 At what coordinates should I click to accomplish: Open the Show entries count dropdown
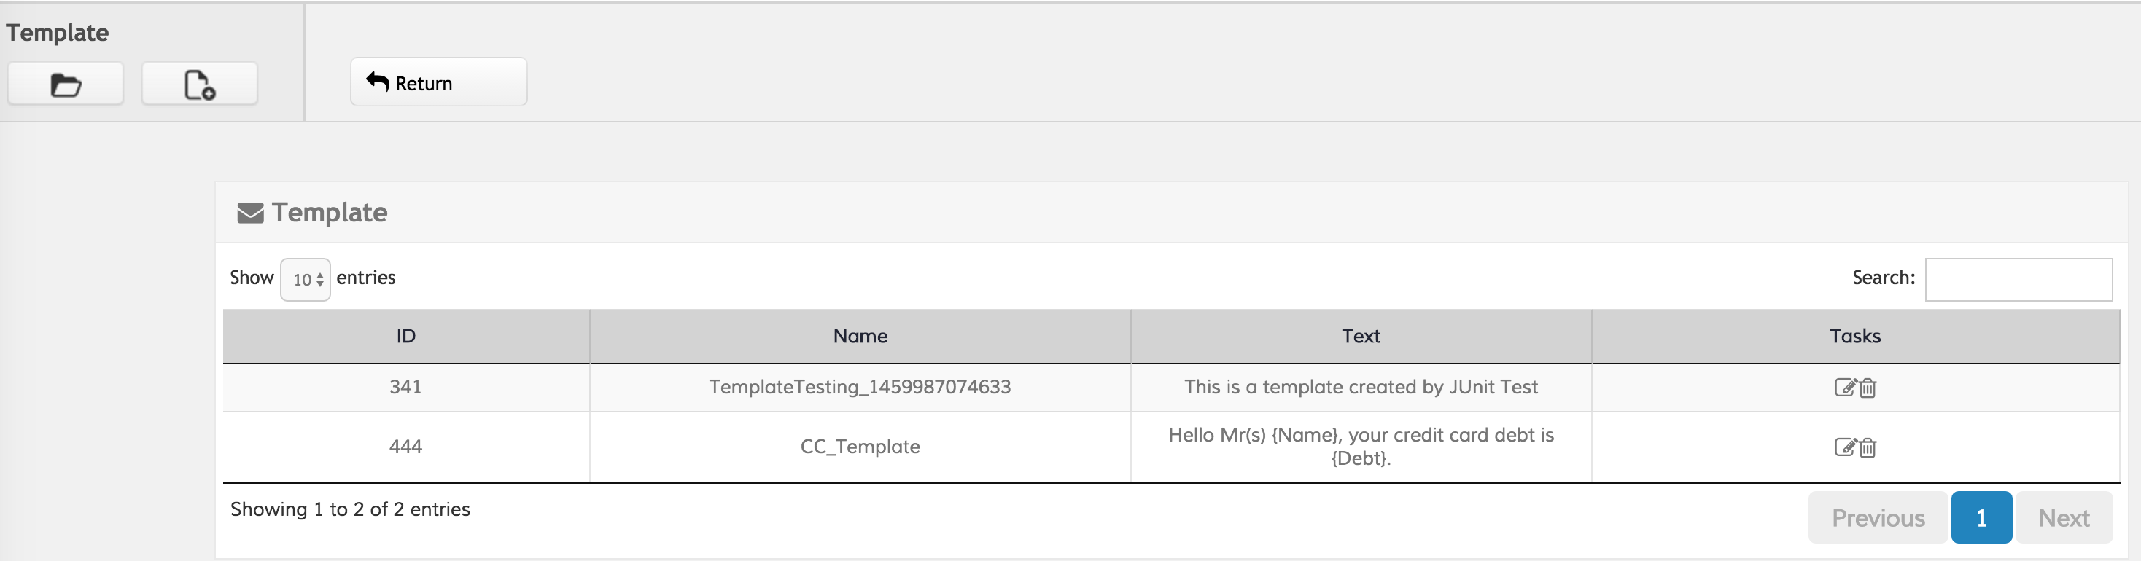coord(305,280)
